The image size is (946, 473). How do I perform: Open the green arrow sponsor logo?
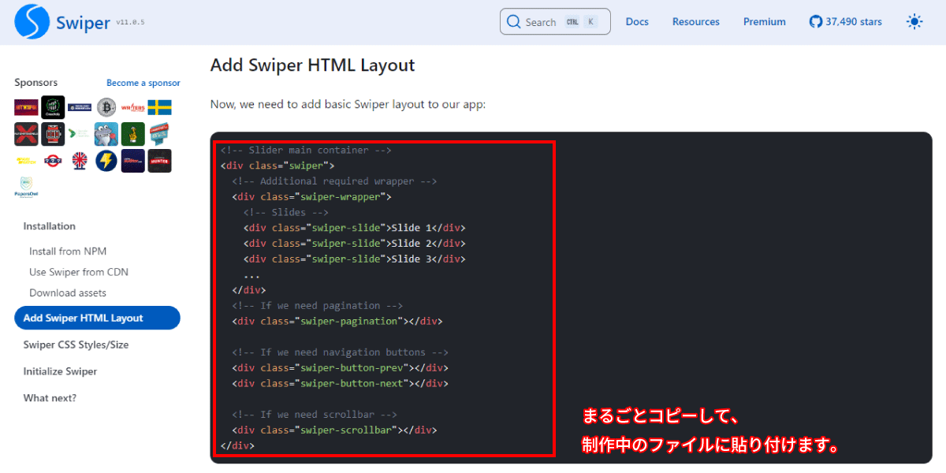(80, 134)
